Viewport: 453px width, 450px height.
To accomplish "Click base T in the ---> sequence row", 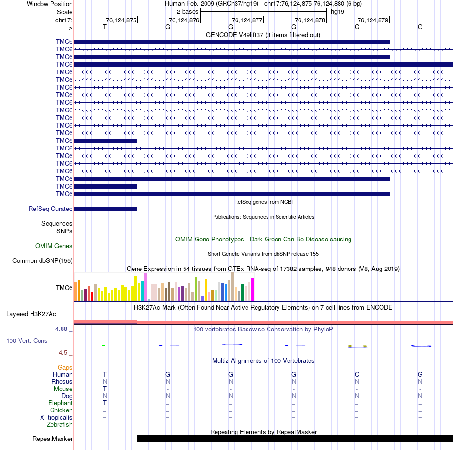I will coord(105,27).
